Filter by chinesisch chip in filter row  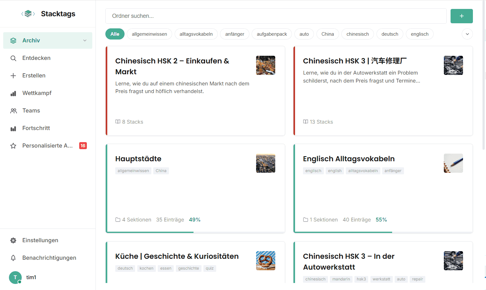click(358, 34)
